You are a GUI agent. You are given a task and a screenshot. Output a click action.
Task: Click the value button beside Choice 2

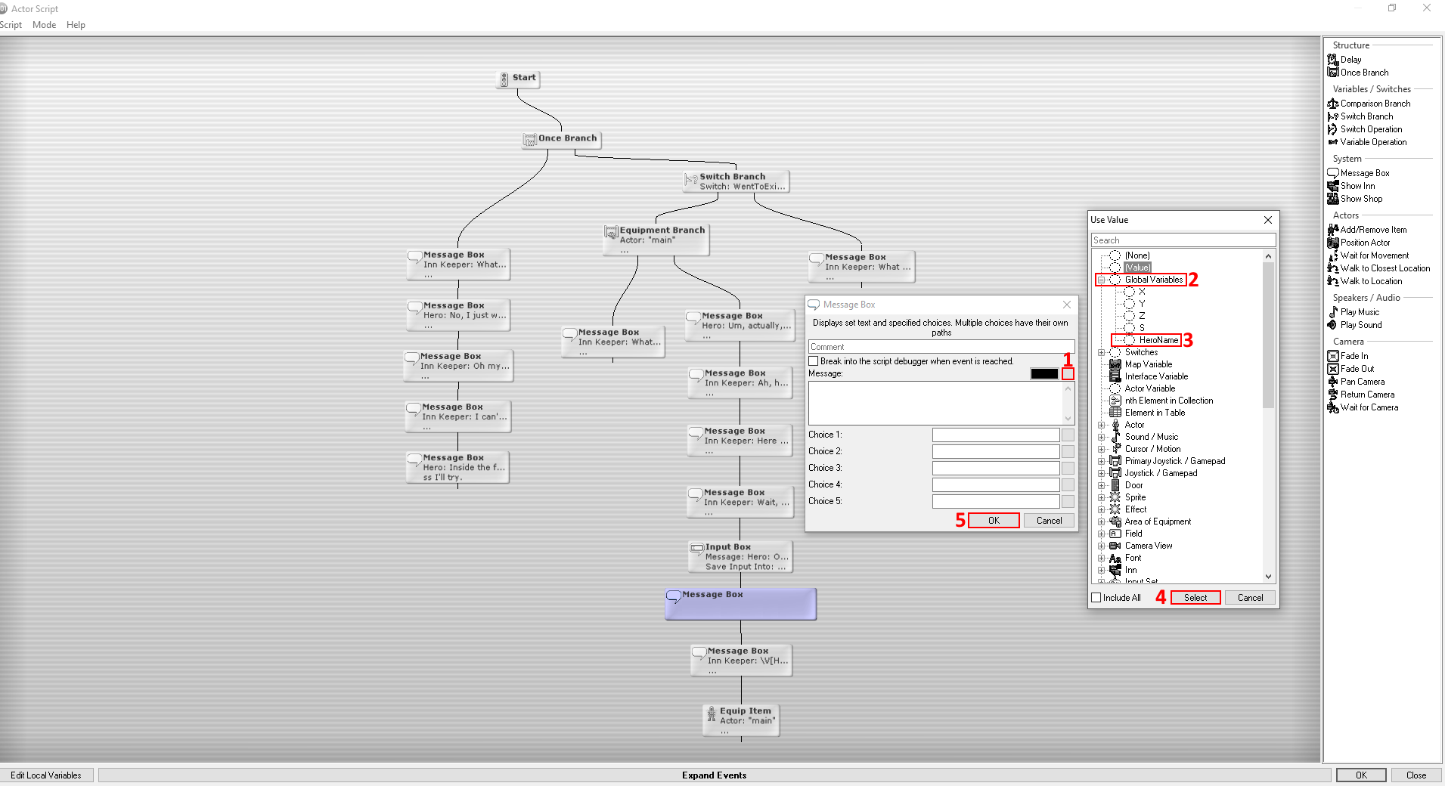pos(1068,451)
